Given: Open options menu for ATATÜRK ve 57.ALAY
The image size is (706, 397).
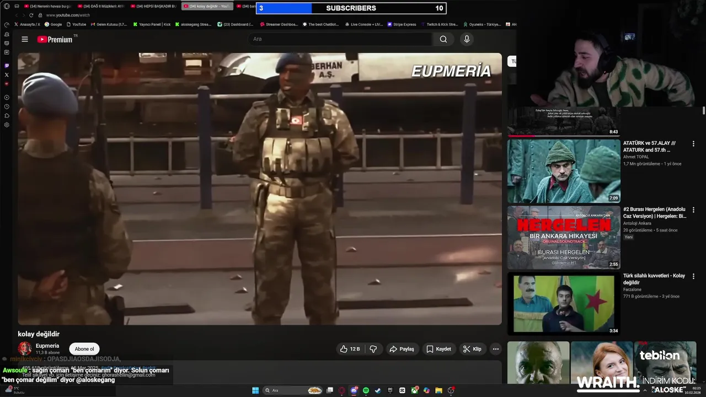Looking at the screenshot, I should coord(693,143).
